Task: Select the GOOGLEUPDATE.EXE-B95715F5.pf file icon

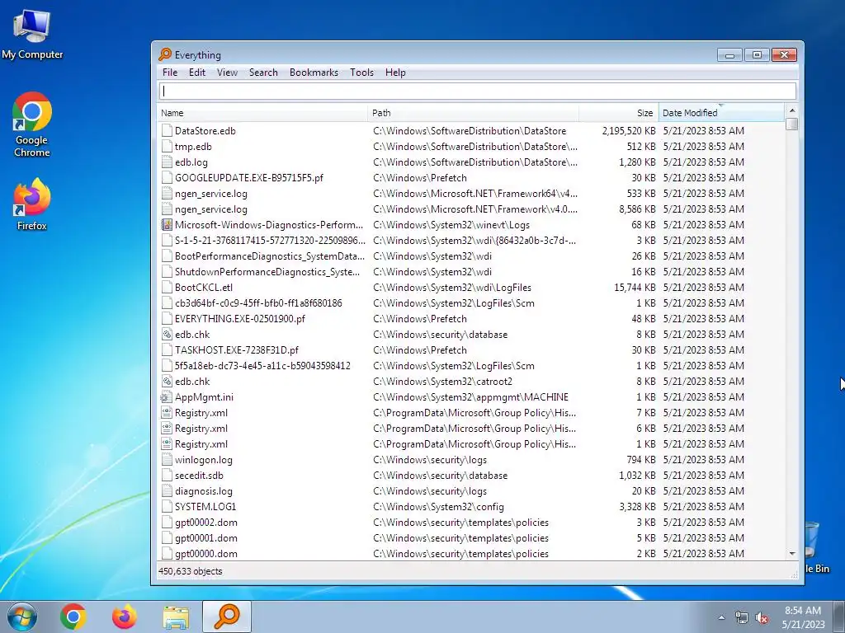Action: (167, 178)
